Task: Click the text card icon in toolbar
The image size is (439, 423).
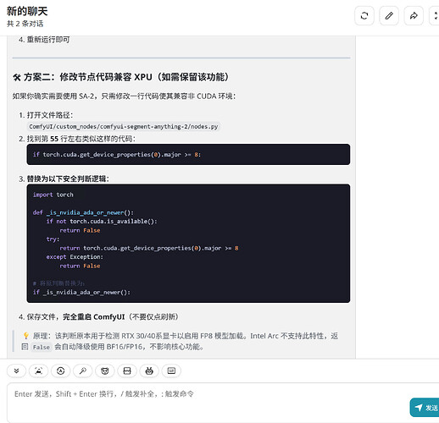Action: [x=171, y=371]
